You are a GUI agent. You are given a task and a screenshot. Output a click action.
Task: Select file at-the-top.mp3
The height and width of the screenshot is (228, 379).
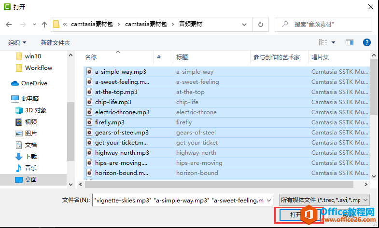[116, 92]
